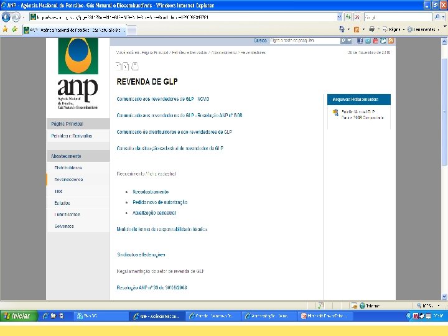Click the second font-size icon above the title
This screenshot has height=336, width=448.
[126, 67]
